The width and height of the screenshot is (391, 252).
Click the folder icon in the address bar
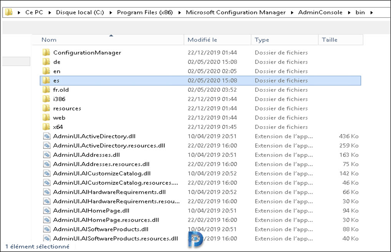(9, 12)
